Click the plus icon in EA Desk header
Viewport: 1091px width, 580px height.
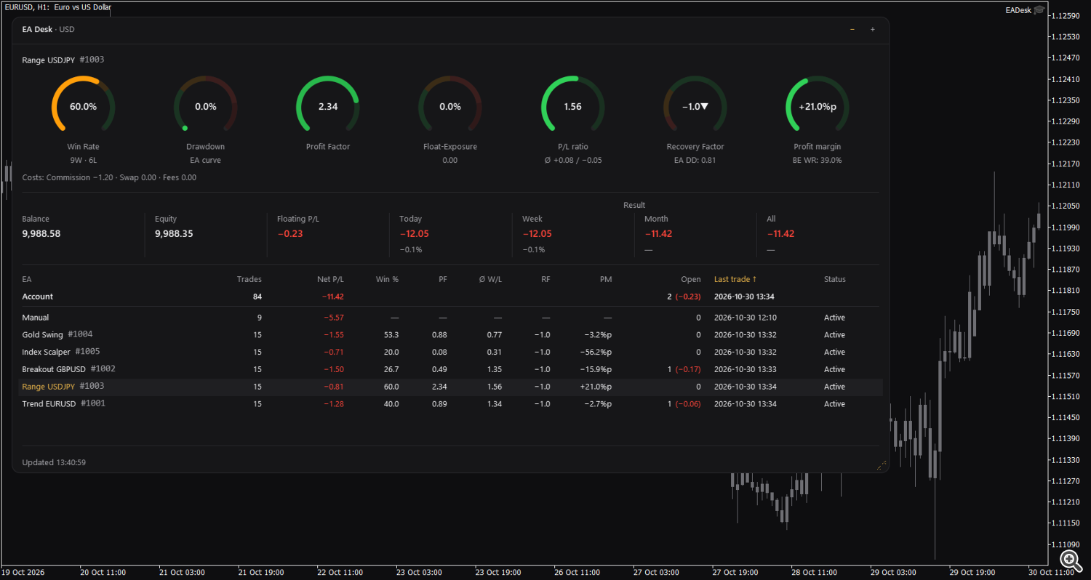(x=873, y=29)
